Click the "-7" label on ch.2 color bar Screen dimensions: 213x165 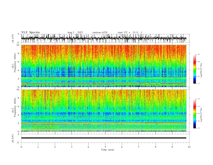click(x=198, y=128)
